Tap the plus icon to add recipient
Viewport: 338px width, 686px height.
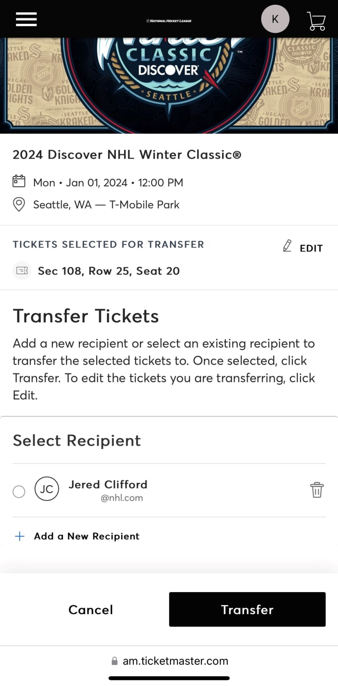20,536
